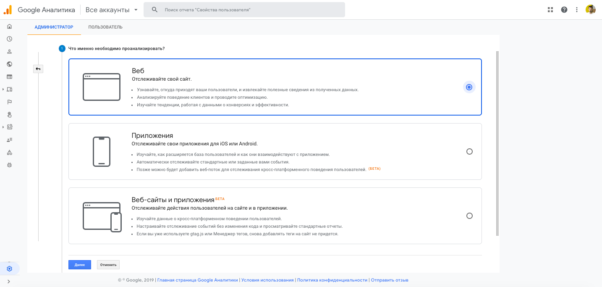Switch to the Пользователь tab
This screenshot has height=287, width=602.
tap(105, 27)
